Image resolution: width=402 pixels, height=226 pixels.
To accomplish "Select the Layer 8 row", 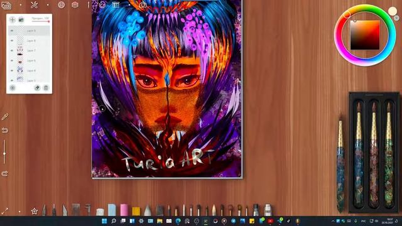I will click(30, 41).
